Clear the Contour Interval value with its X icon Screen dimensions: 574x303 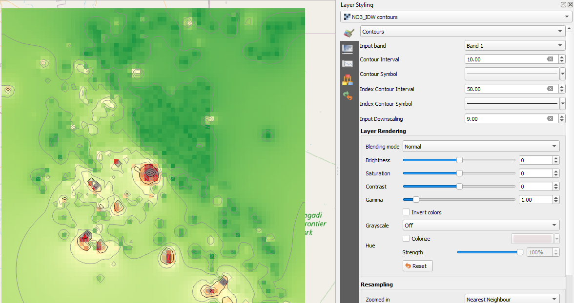(550, 59)
